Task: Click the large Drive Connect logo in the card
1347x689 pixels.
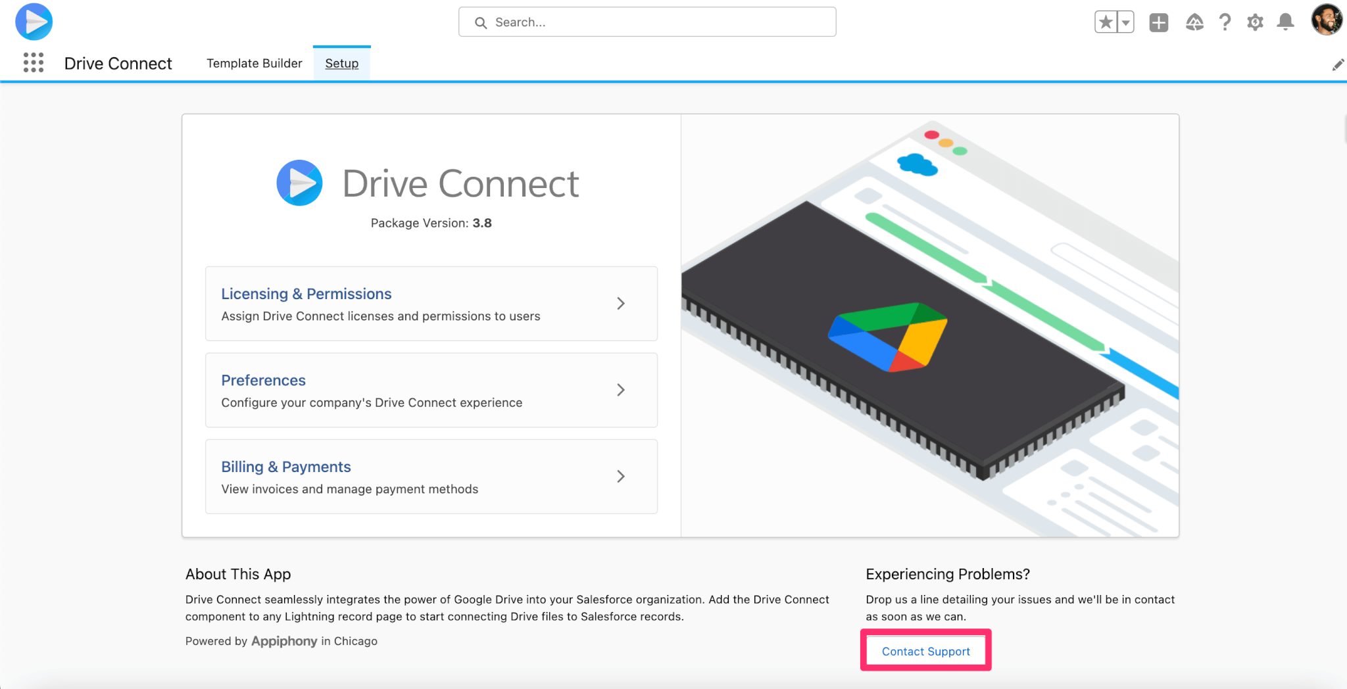Action: click(299, 183)
